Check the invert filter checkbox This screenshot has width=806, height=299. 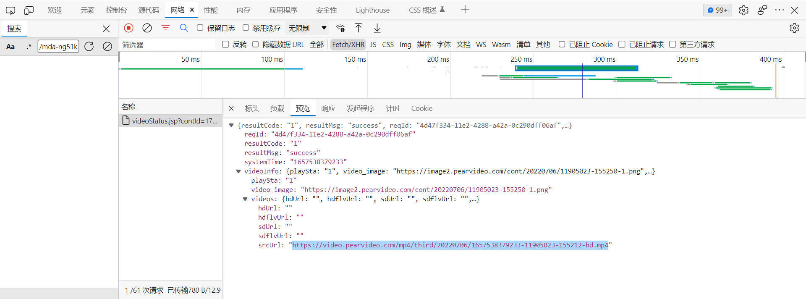pyautogui.click(x=225, y=44)
